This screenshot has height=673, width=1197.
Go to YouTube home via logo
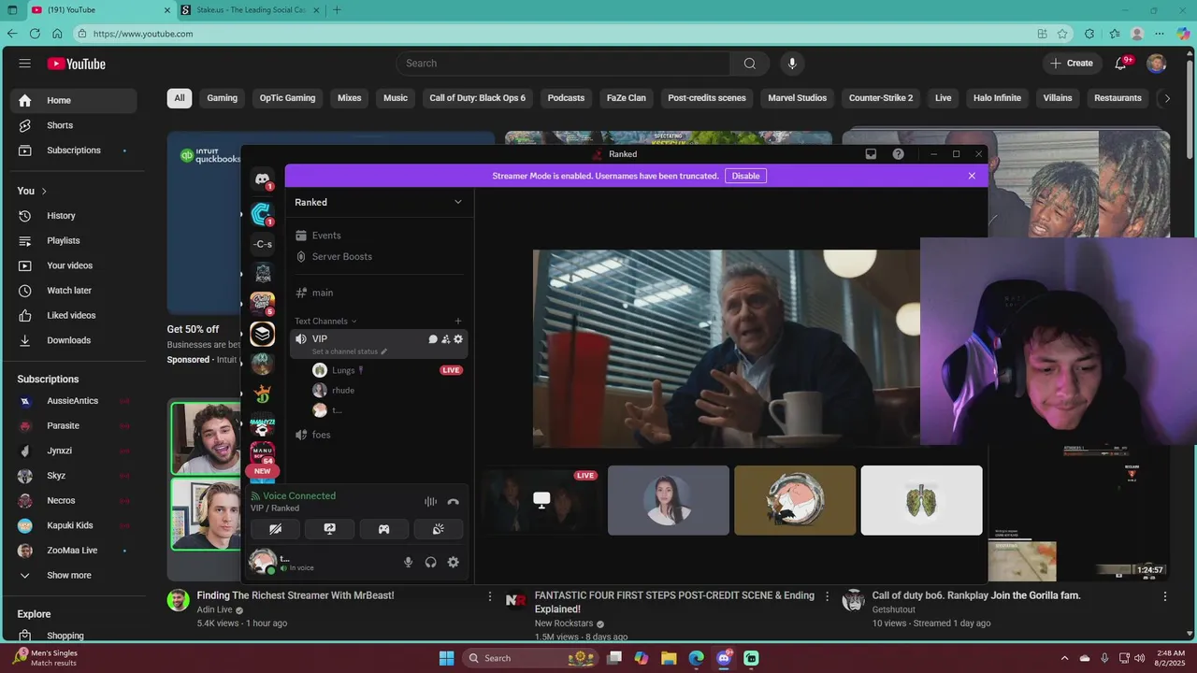(77, 64)
